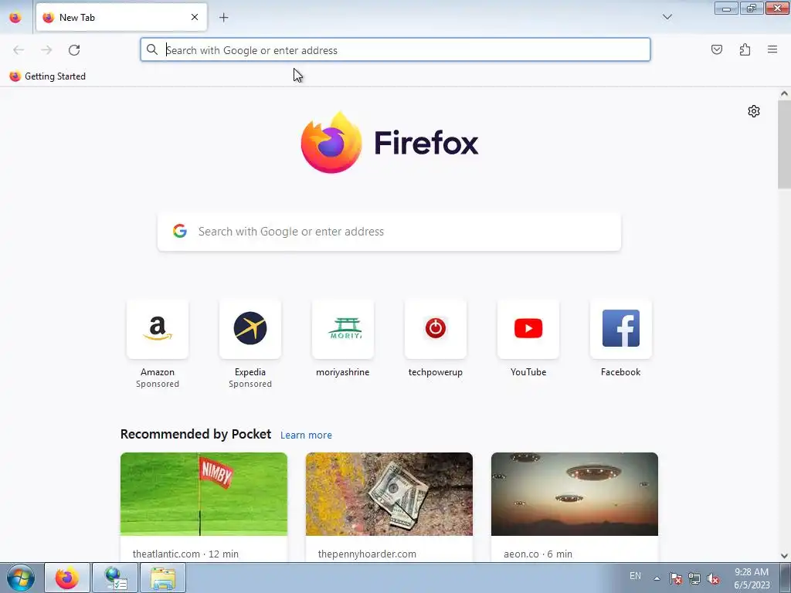Open Windows Start menu
This screenshot has height=593, width=791.
click(x=21, y=578)
